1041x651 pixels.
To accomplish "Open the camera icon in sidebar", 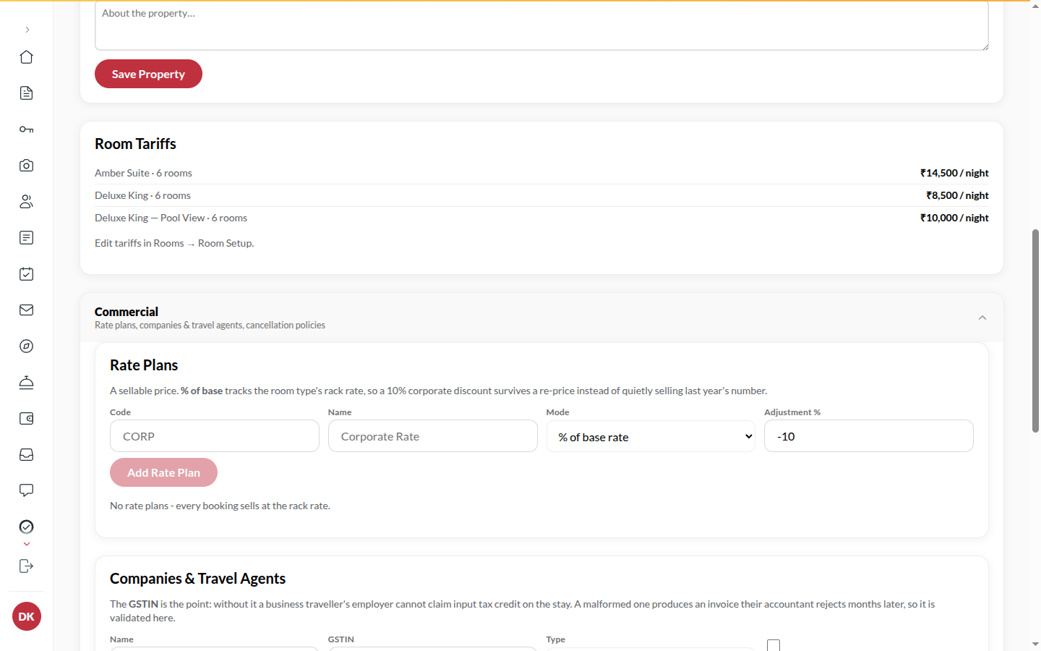I will [27, 166].
